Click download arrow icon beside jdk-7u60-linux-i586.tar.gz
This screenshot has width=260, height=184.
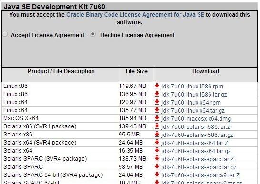[x=157, y=94]
